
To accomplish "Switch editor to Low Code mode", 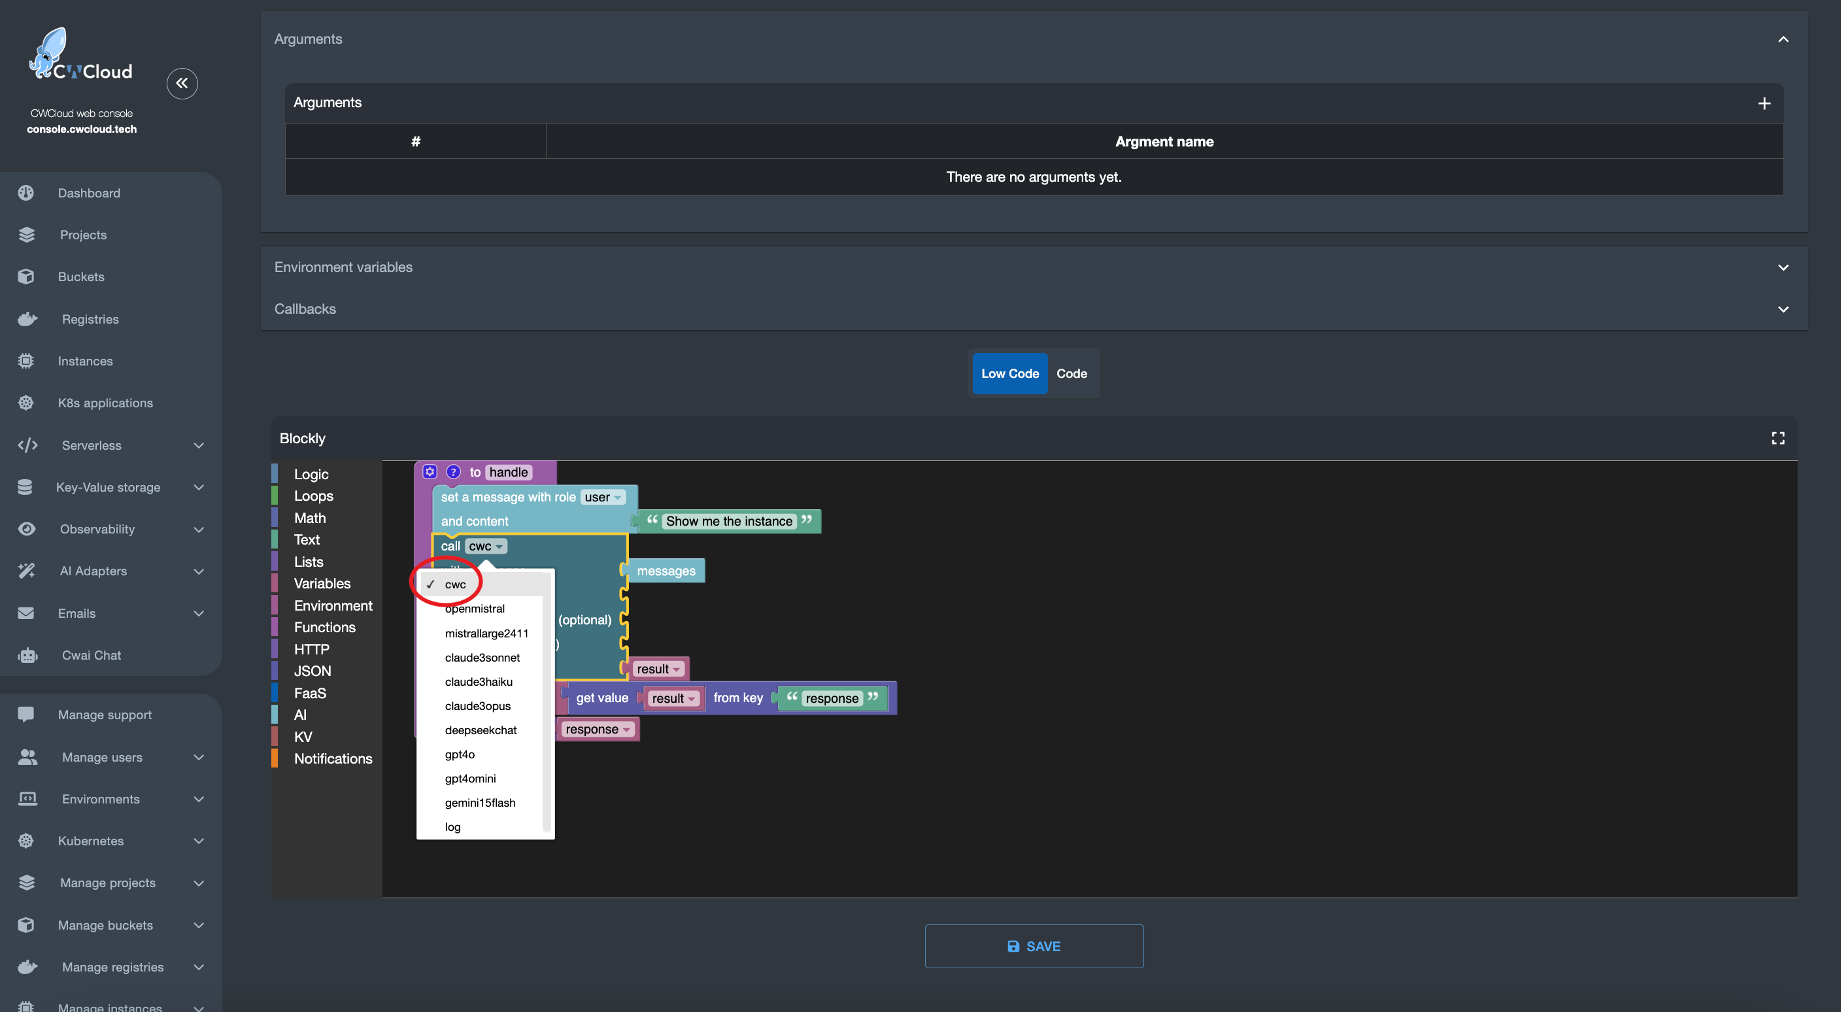I will click(1009, 373).
